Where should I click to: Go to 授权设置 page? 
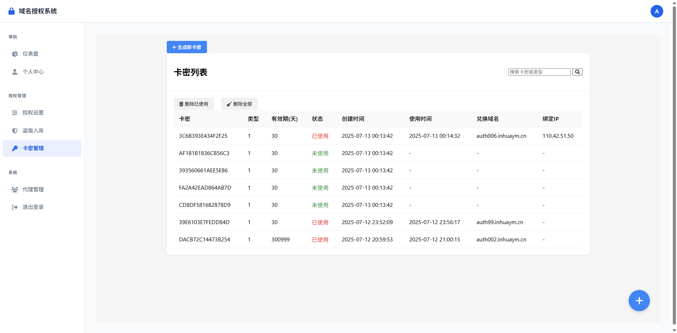(42, 113)
